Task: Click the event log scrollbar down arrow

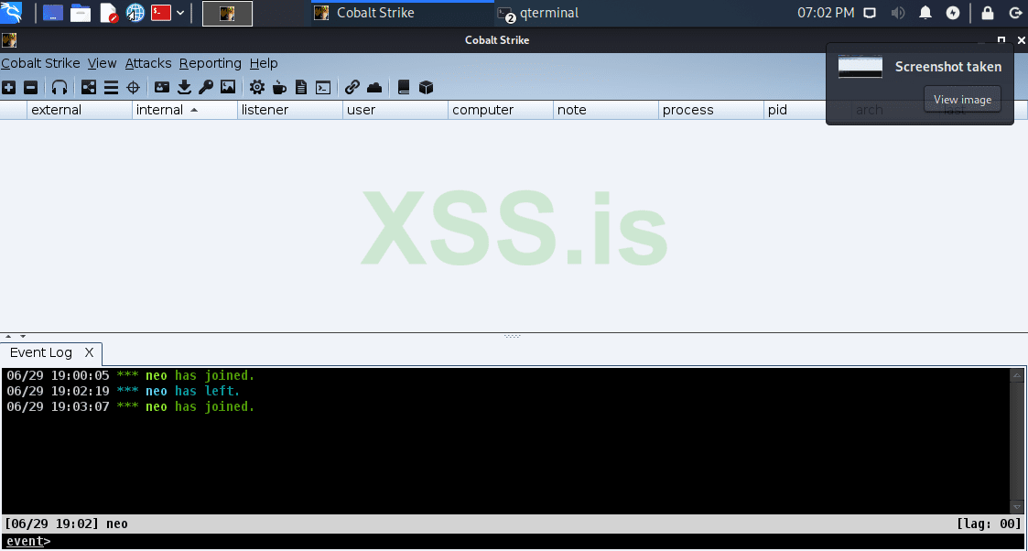Action: (x=1017, y=507)
